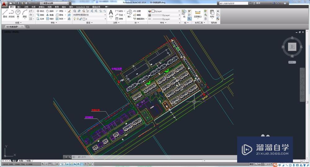Toggle layer freeze sun icon
The height and width of the screenshot is (167, 310).
click(78, 19)
